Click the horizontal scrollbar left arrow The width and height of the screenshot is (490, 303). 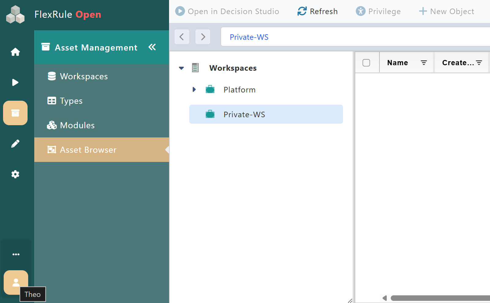coord(385,298)
